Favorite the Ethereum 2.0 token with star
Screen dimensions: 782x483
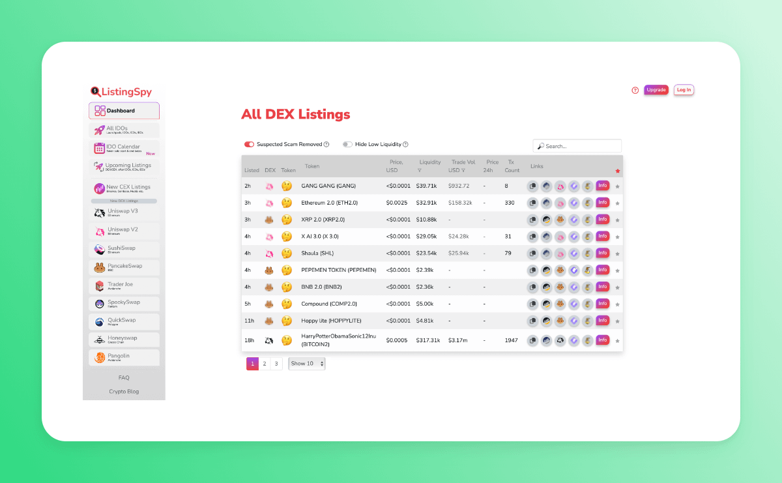(617, 203)
